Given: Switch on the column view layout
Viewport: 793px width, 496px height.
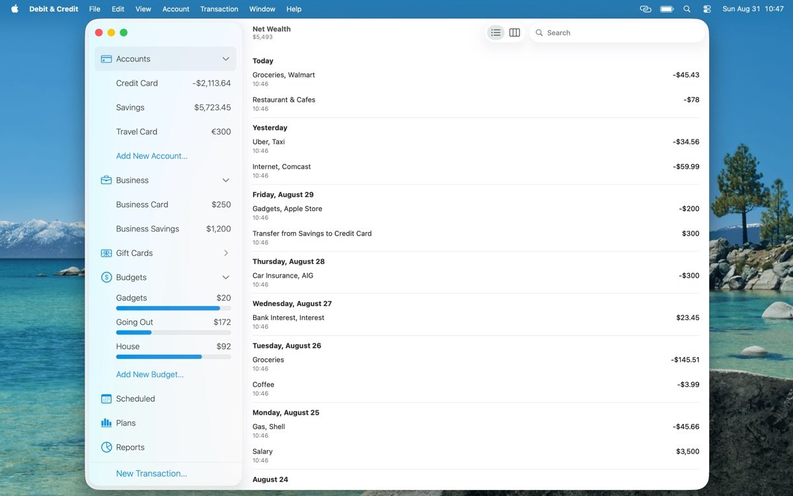Looking at the screenshot, I should [x=514, y=32].
